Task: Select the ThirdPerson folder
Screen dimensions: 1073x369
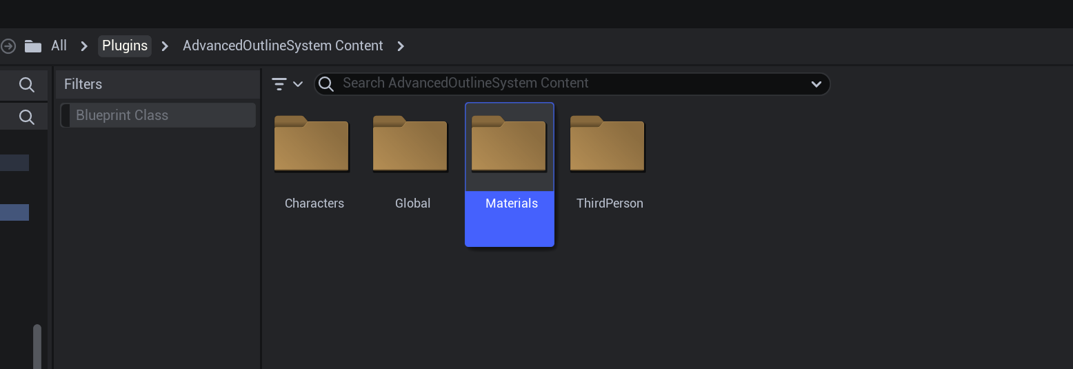Action: 609,159
